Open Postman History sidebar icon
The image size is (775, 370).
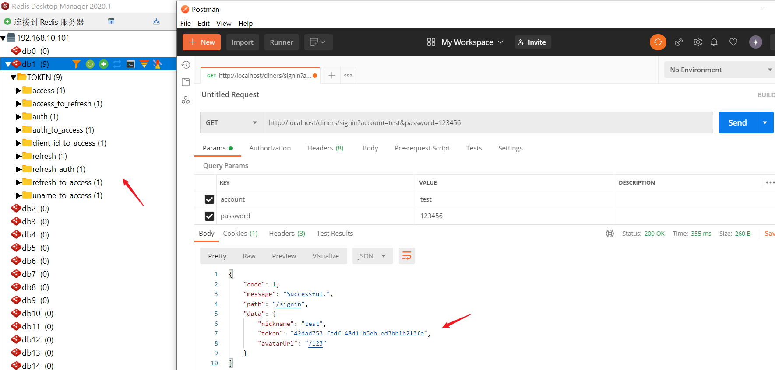pyautogui.click(x=186, y=65)
